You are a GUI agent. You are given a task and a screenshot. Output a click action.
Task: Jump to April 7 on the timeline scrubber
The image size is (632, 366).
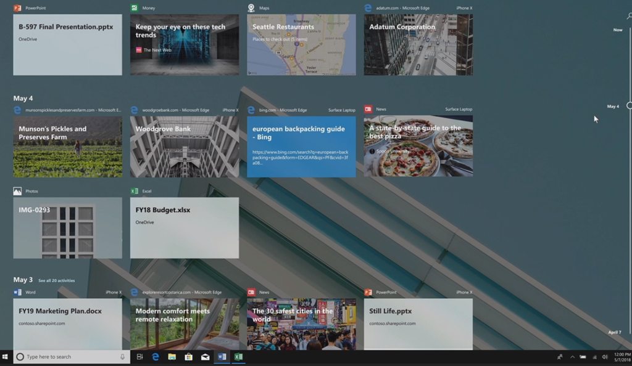615,332
